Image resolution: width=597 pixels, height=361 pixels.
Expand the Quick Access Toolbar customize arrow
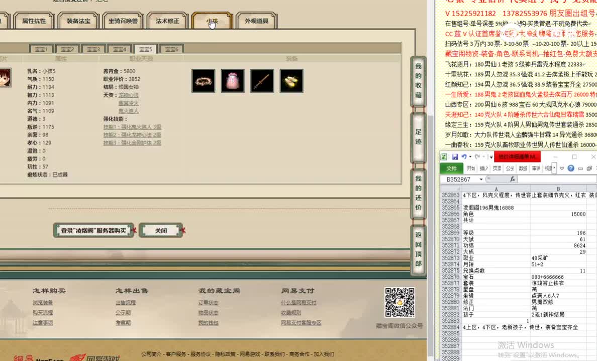click(x=491, y=156)
